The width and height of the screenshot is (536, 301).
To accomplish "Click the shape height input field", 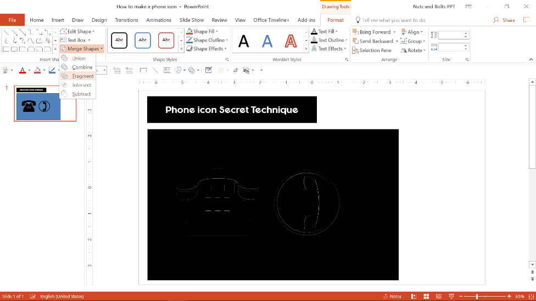I will (x=450, y=35).
